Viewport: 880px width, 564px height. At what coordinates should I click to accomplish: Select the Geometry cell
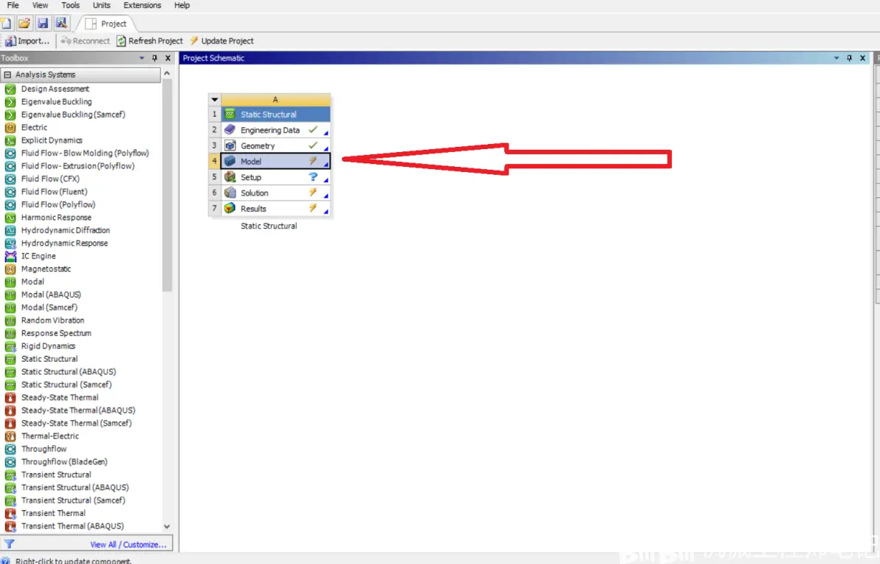[275, 146]
